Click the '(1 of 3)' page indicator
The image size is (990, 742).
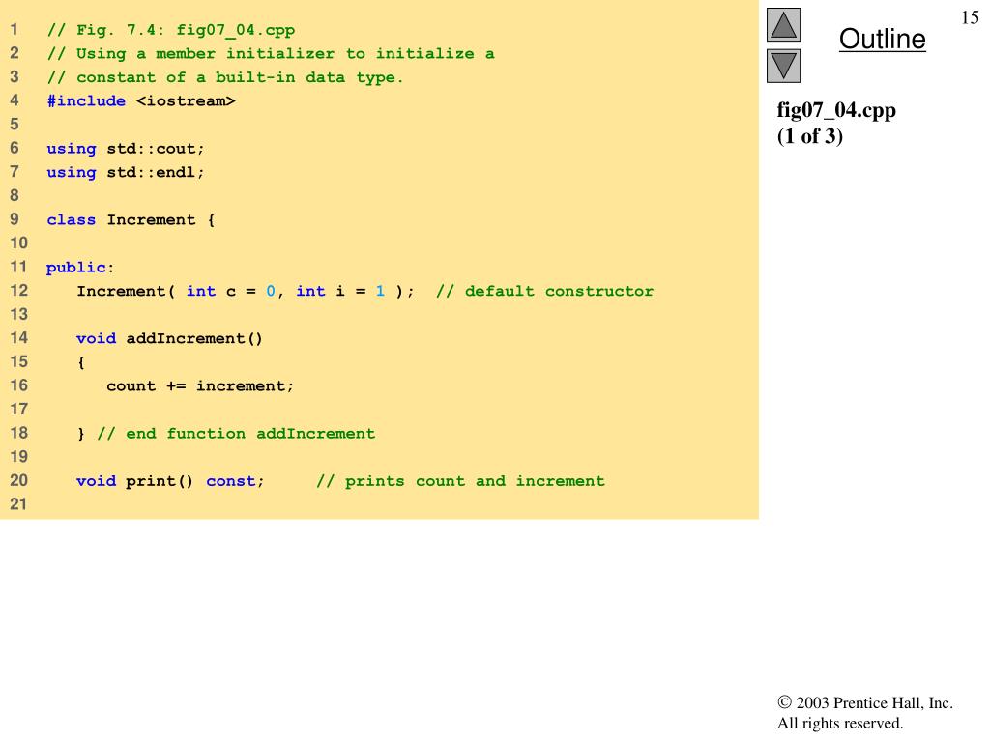coord(809,136)
